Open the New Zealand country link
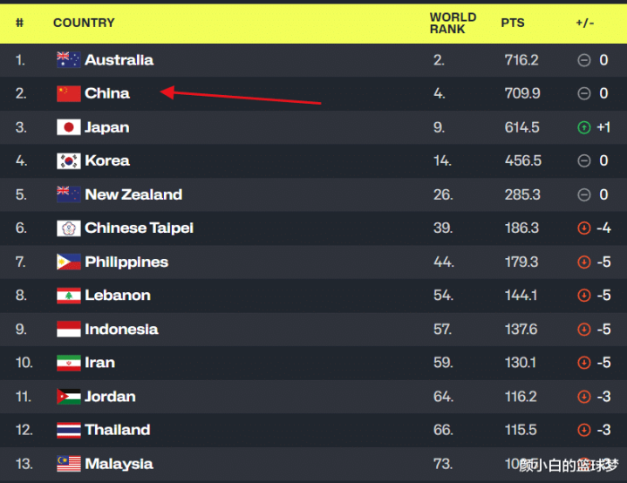The image size is (627, 483). pos(133,194)
